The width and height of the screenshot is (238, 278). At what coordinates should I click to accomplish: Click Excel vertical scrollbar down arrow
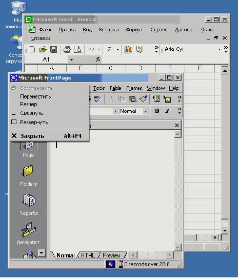[x=225, y=230]
